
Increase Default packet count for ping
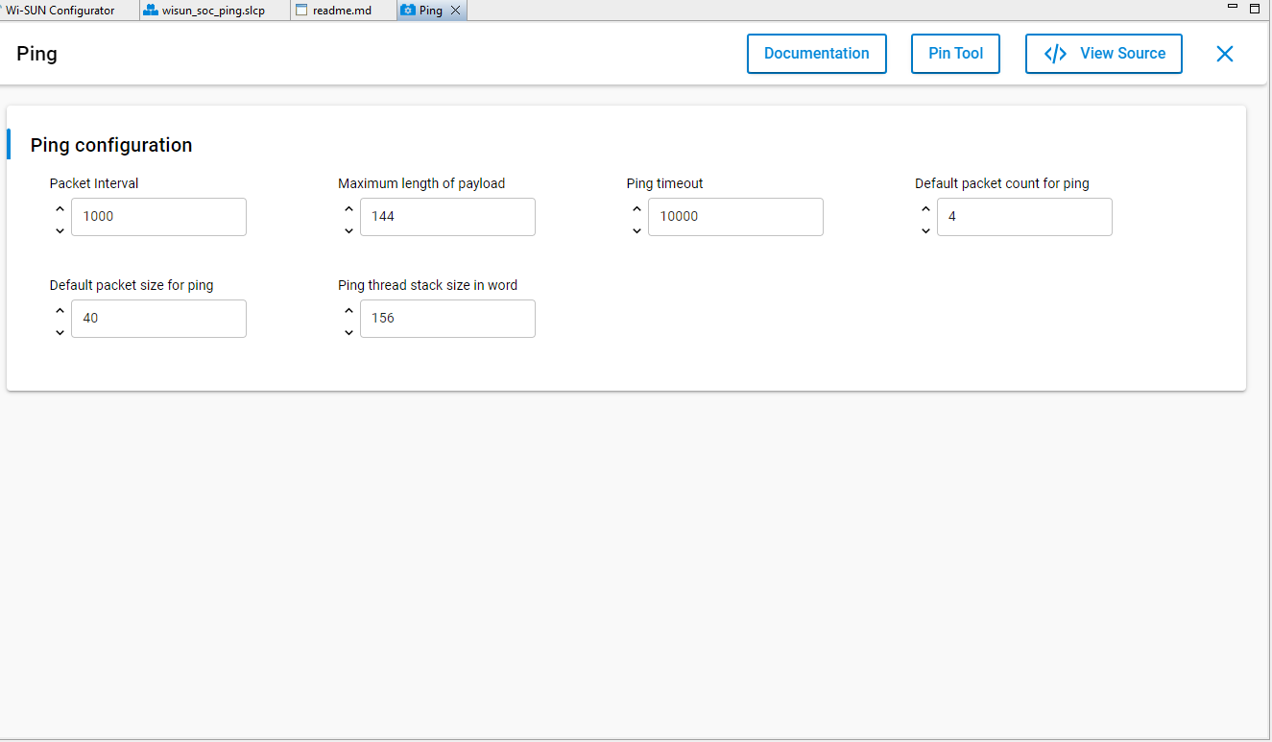925,207
